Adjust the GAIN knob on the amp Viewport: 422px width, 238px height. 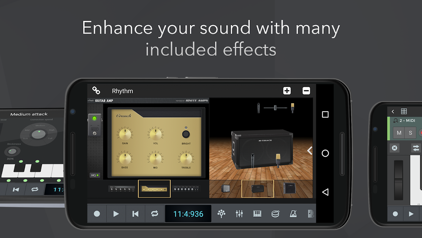[x=124, y=134]
